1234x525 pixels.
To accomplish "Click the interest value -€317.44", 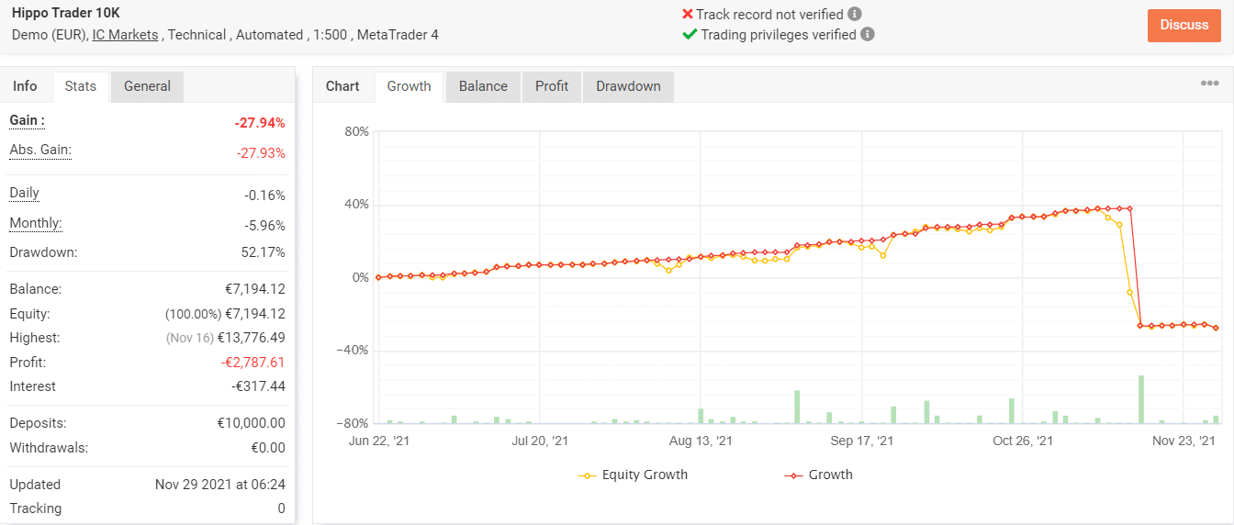I will (258, 386).
